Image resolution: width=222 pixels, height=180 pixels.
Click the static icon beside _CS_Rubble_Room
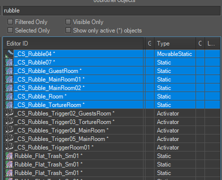pyautogui.click(x=9, y=96)
